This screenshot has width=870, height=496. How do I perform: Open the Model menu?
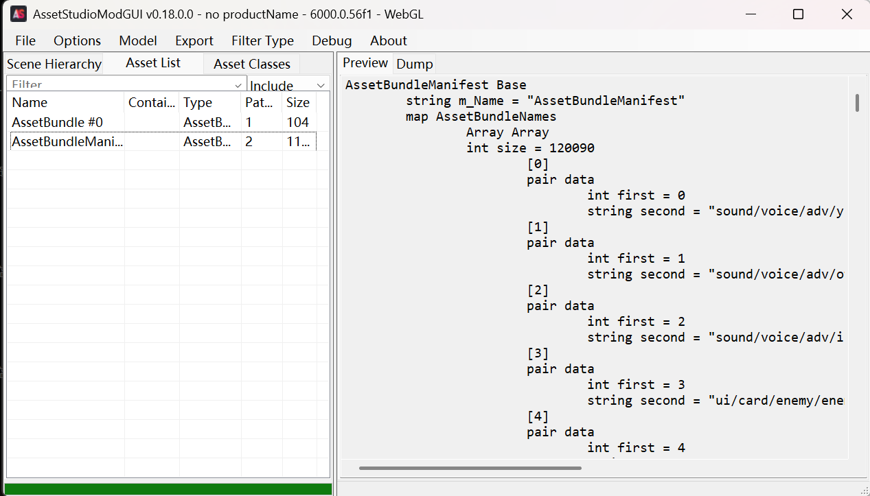pyautogui.click(x=138, y=40)
